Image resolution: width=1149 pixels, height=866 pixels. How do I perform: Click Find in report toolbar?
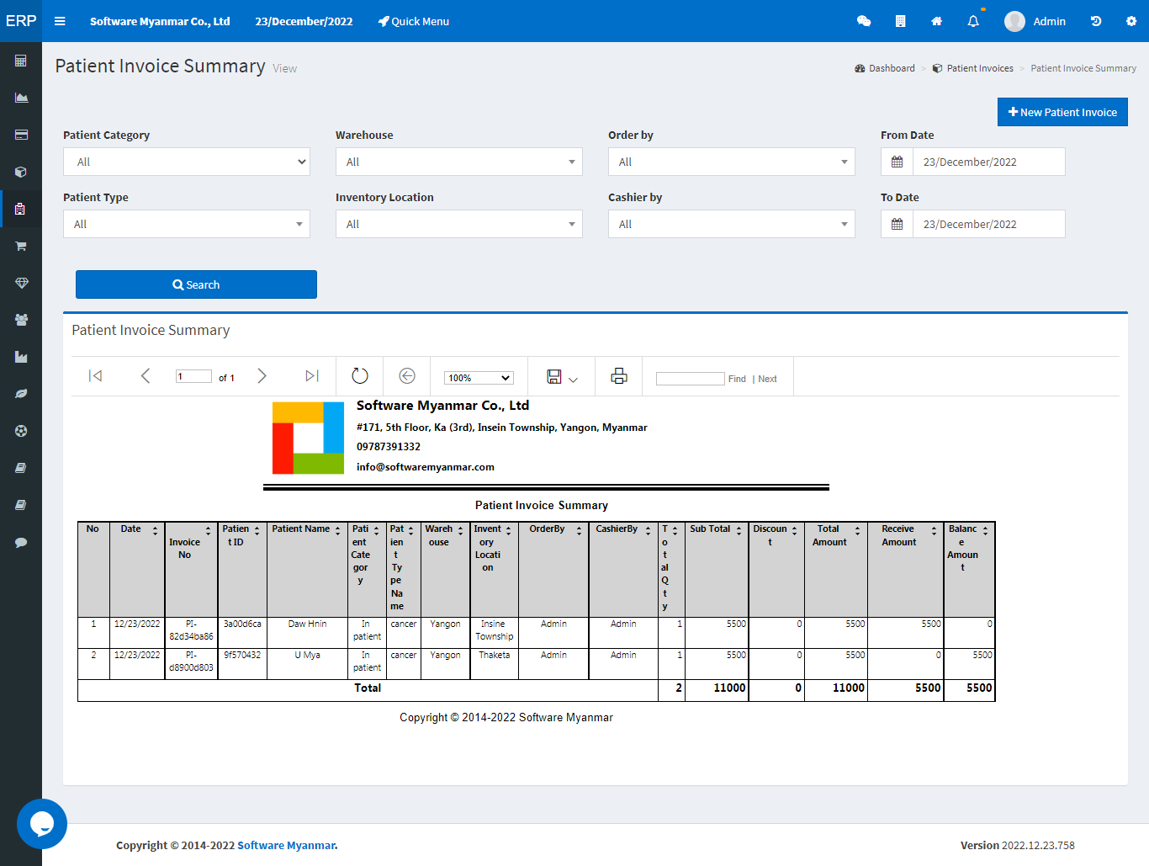(737, 379)
